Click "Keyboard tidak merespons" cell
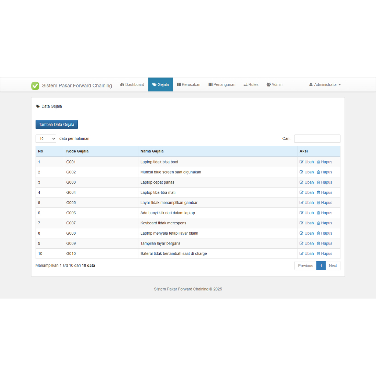376x376 pixels. [x=217, y=223]
